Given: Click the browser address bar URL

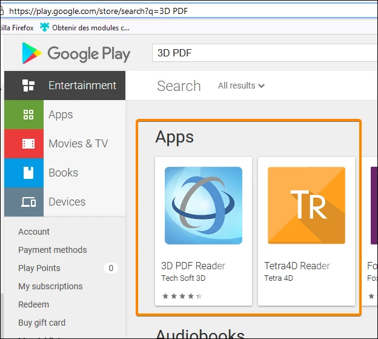Looking at the screenshot, I should [x=99, y=11].
